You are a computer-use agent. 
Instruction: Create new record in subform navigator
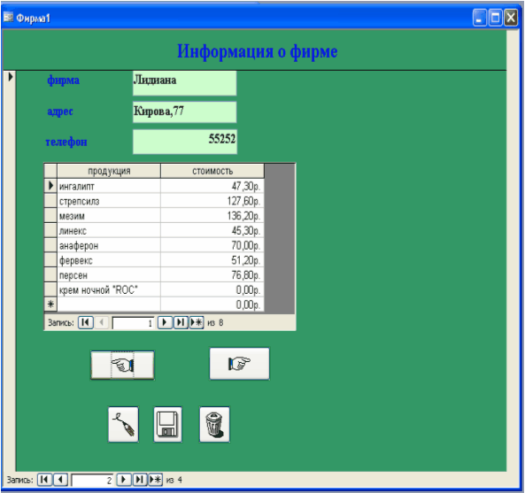click(197, 322)
